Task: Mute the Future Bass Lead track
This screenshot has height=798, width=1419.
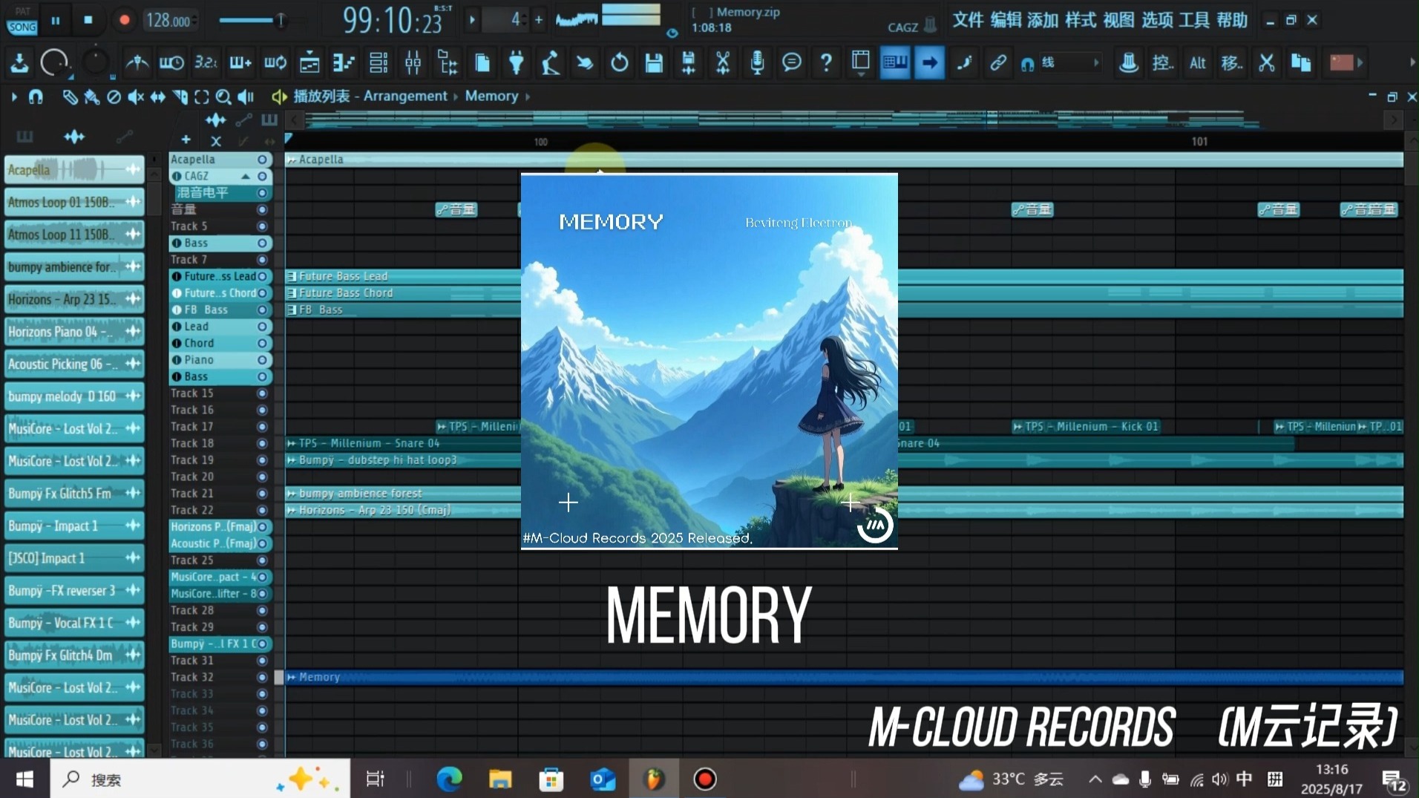Action: tap(262, 276)
